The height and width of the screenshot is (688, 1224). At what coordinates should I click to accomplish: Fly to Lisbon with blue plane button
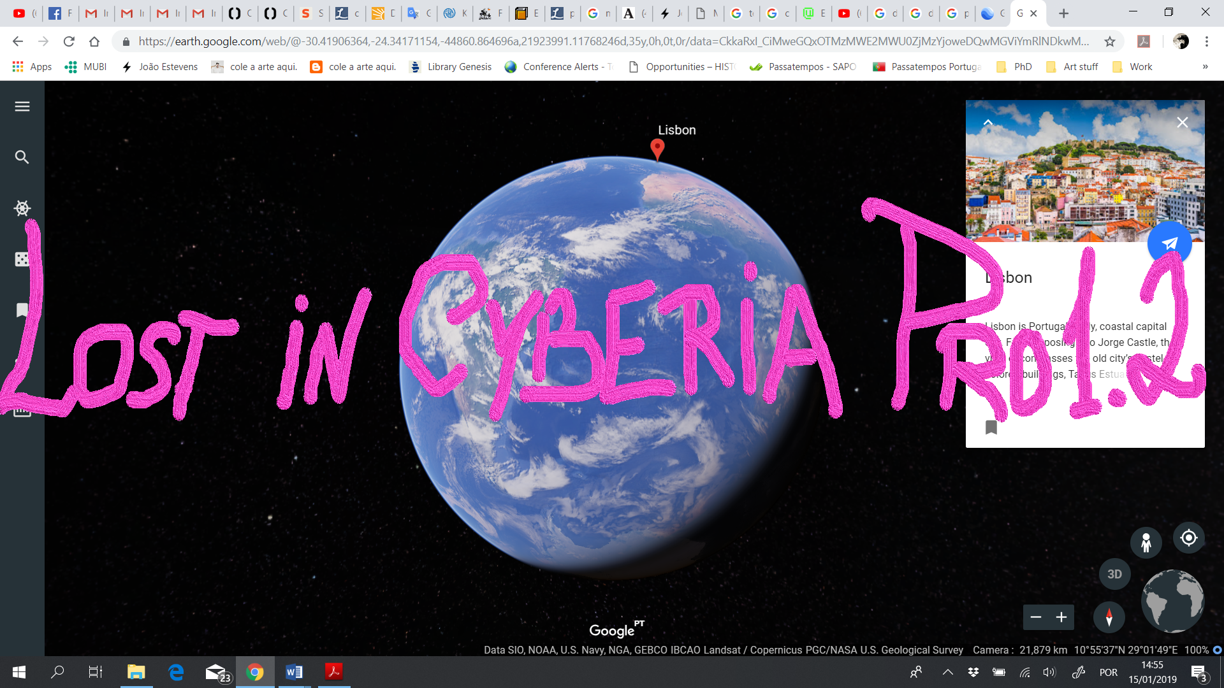tap(1169, 243)
